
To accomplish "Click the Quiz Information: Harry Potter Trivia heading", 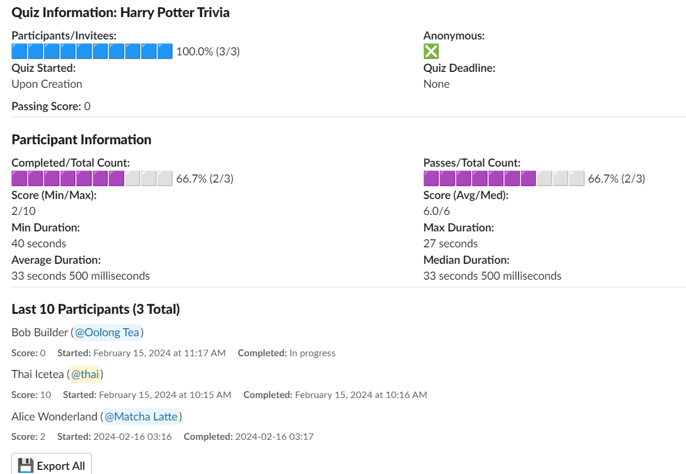I will (x=120, y=12).
